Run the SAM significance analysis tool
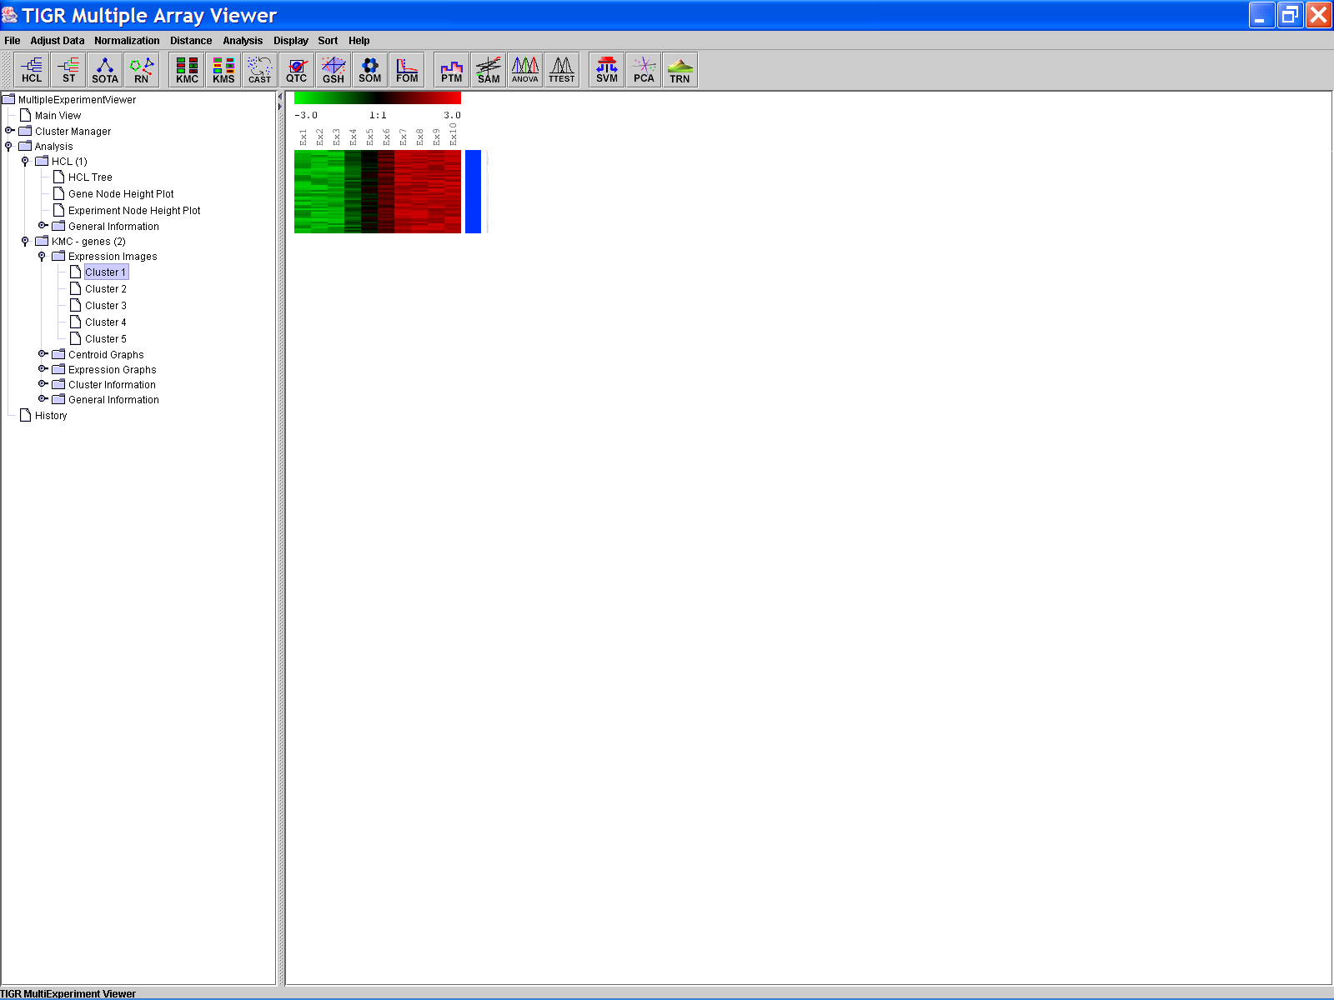This screenshot has height=1000, width=1334. click(489, 70)
